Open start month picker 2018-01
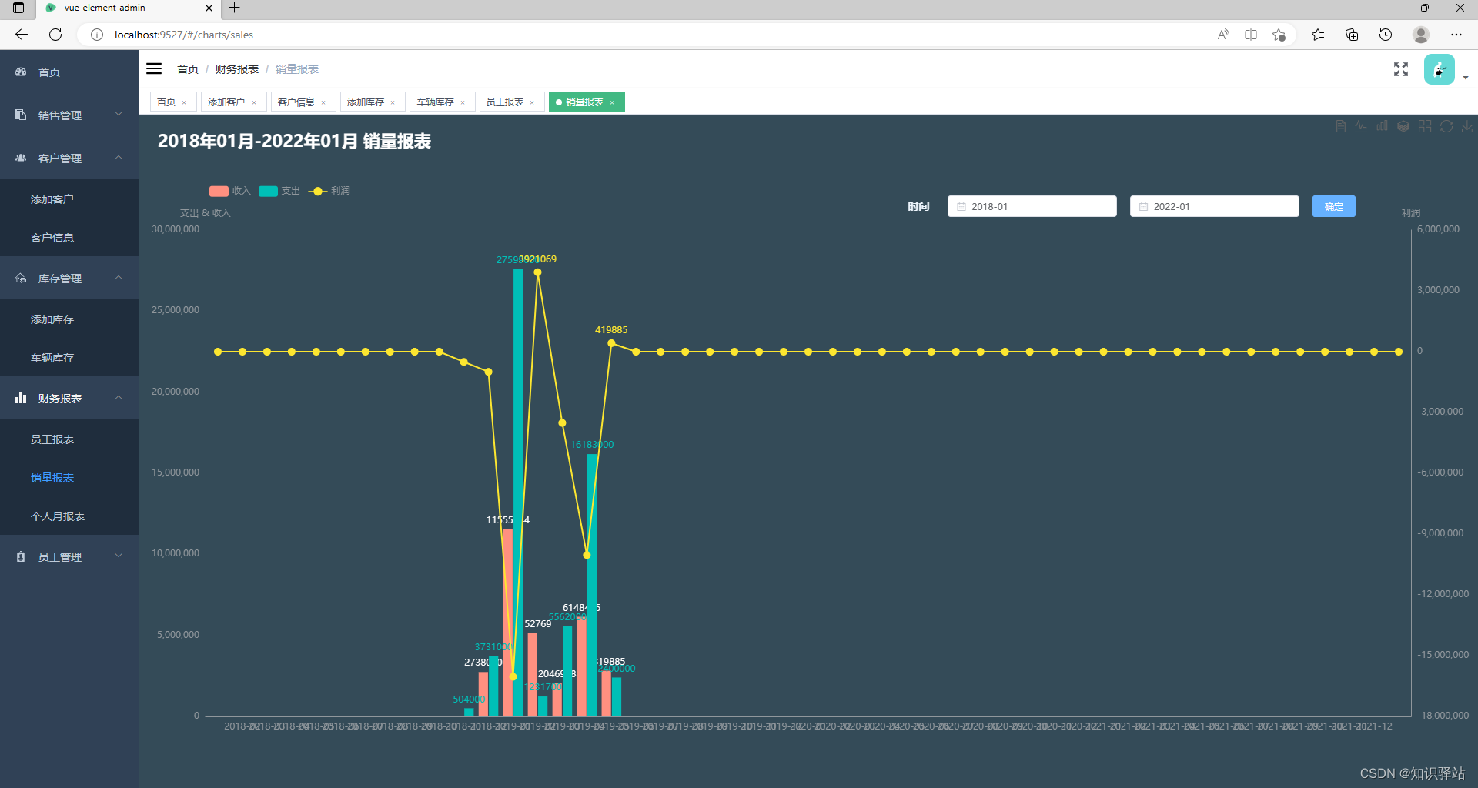Viewport: 1478px width, 788px height. pyautogui.click(x=1032, y=206)
